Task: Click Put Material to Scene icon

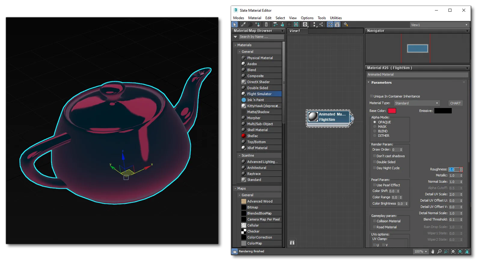Action: pyautogui.click(x=250, y=25)
